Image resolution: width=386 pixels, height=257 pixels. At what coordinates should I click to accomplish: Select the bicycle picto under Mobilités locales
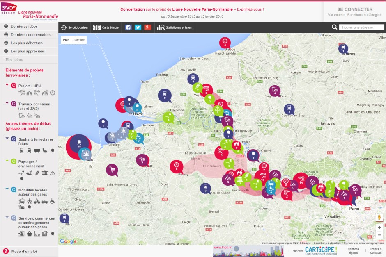click(x=37, y=201)
